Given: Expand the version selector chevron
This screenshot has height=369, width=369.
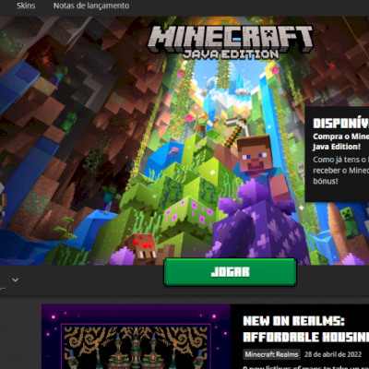Looking at the screenshot, I should (15, 280).
